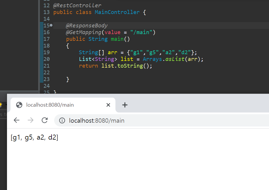Collapse the method fold marker at line 15
The height and width of the screenshot is (190, 269).
51,25
